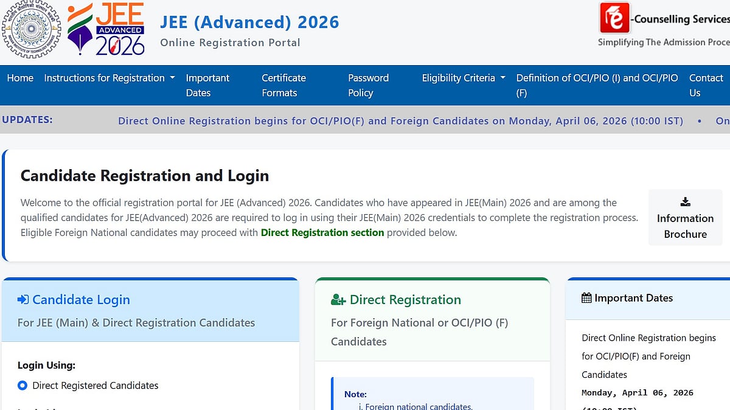730x410 pixels.
Task: Click the calendar icon beside Important Dates
Action: tap(586, 298)
